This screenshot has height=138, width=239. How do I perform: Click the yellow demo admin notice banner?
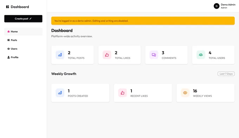pyautogui.click(x=143, y=21)
